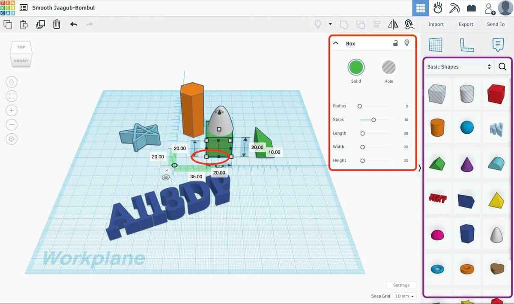514x304 pixels.
Task: Click the Show all lightbulb icon
Action: pyautogui.click(x=318, y=24)
